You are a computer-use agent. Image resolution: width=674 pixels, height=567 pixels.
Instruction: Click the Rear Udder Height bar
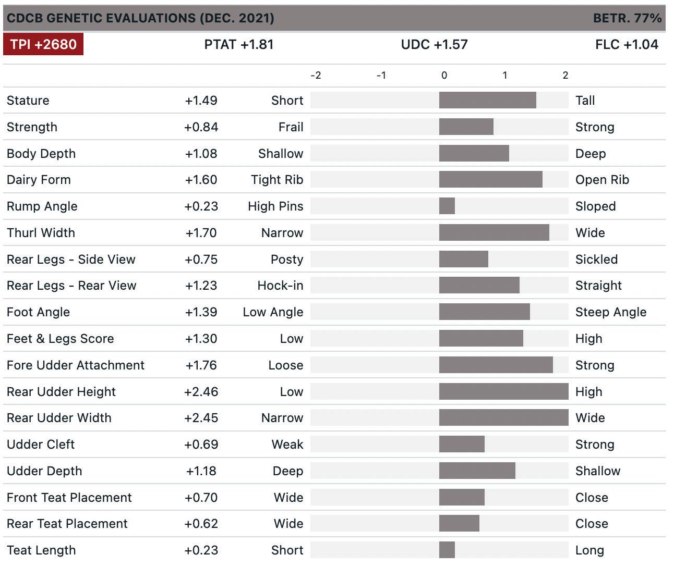(503, 391)
